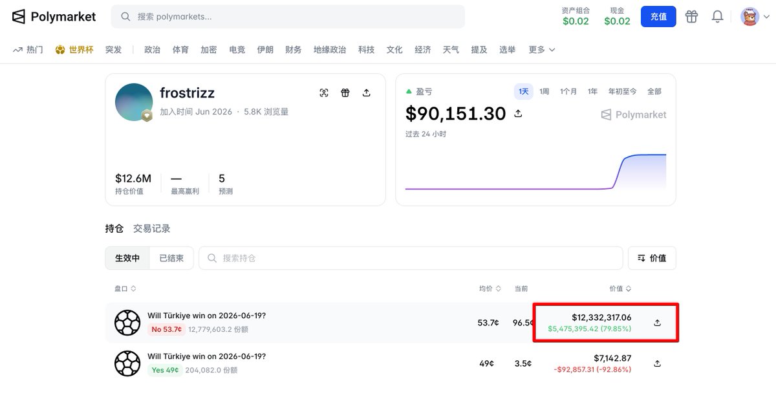Sort by 均价 column header
The height and width of the screenshot is (401, 776).
[x=490, y=288]
